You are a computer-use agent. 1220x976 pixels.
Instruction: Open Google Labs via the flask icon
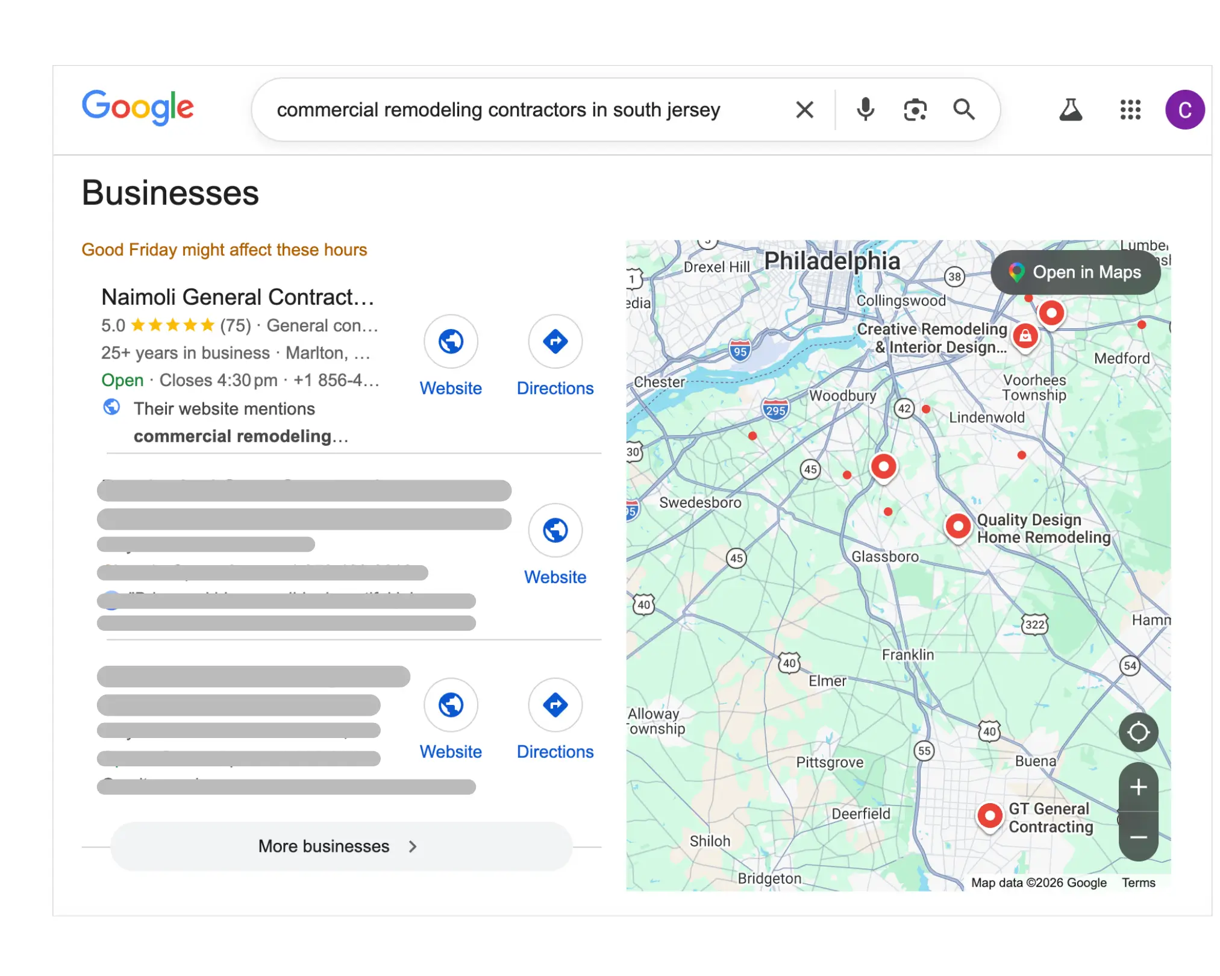(x=1072, y=109)
